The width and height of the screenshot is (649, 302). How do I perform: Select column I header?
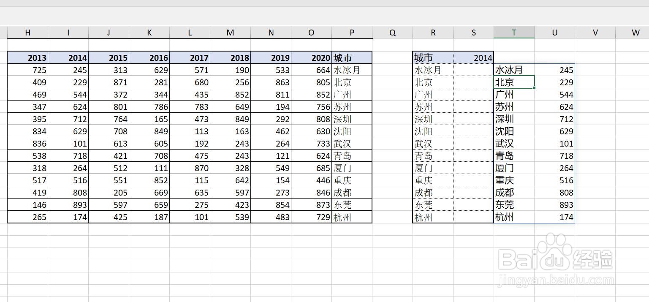coord(68,33)
